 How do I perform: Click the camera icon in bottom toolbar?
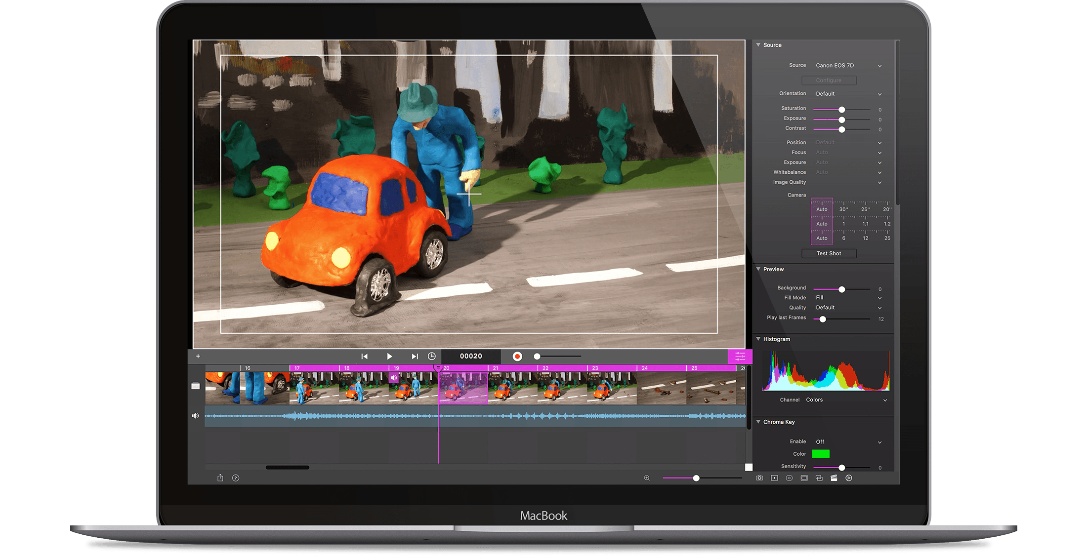[759, 478]
